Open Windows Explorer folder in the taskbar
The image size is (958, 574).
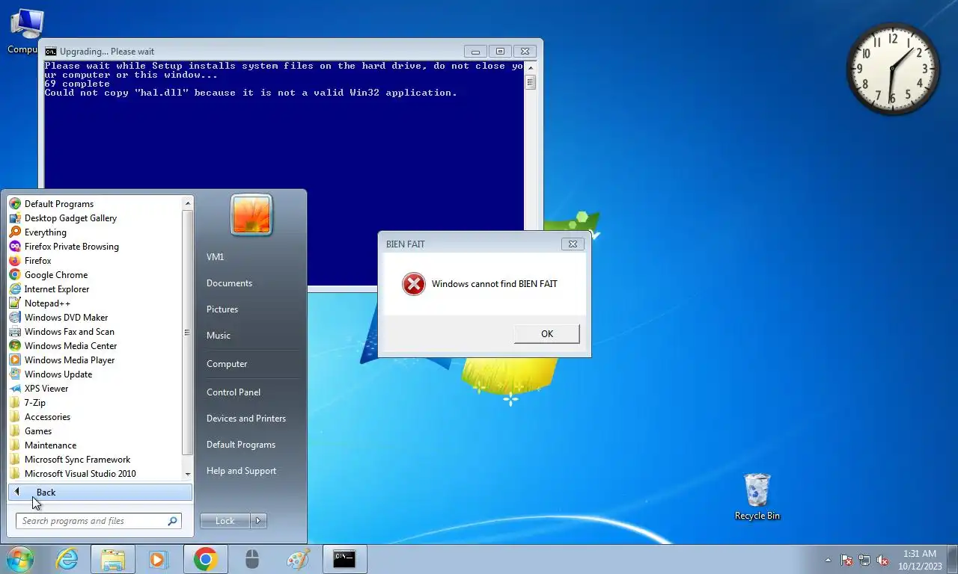pyautogui.click(x=113, y=559)
